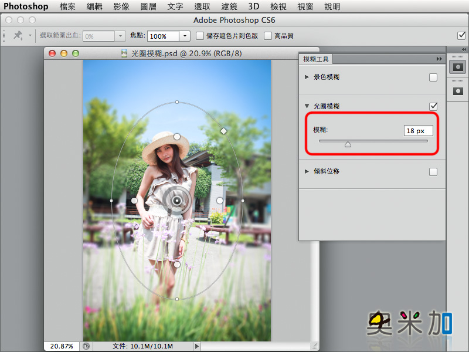Select the 模糊工具 panel tab
This screenshot has width=469, height=352.
316,59
